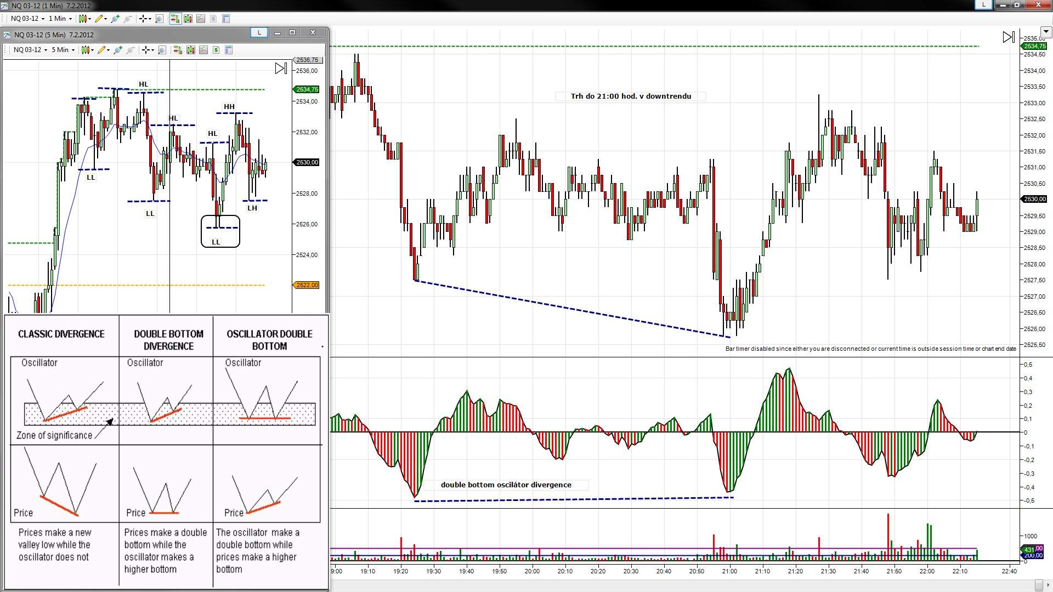The height and width of the screenshot is (592, 1053).
Task: Jump to the latest bar arrow on the 5 Min chart
Action: click(x=280, y=69)
